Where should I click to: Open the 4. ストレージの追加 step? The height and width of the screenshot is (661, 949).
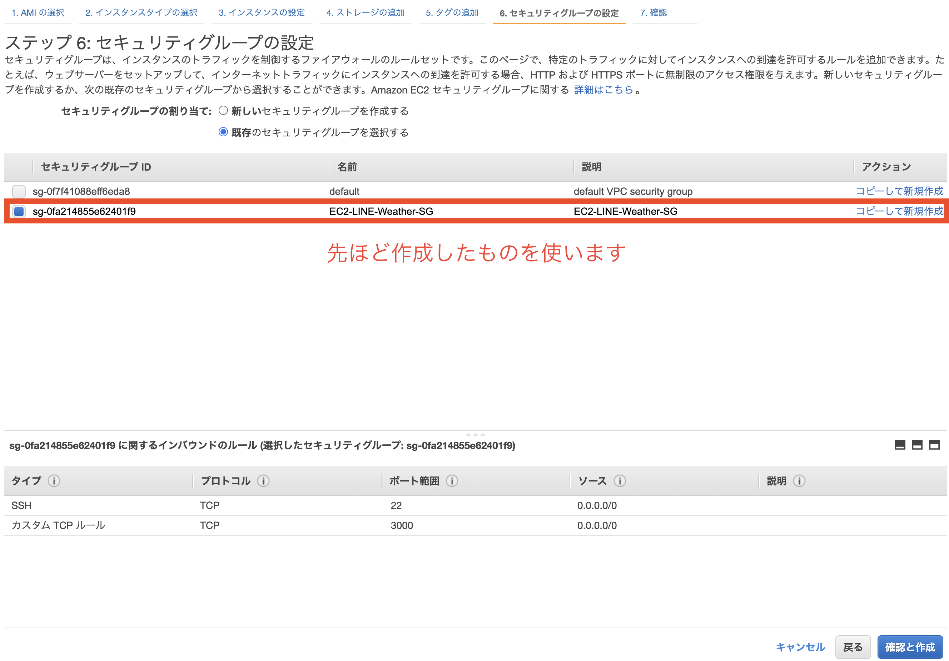[x=366, y=13]
